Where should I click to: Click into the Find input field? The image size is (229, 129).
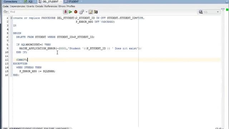(36, 12)
